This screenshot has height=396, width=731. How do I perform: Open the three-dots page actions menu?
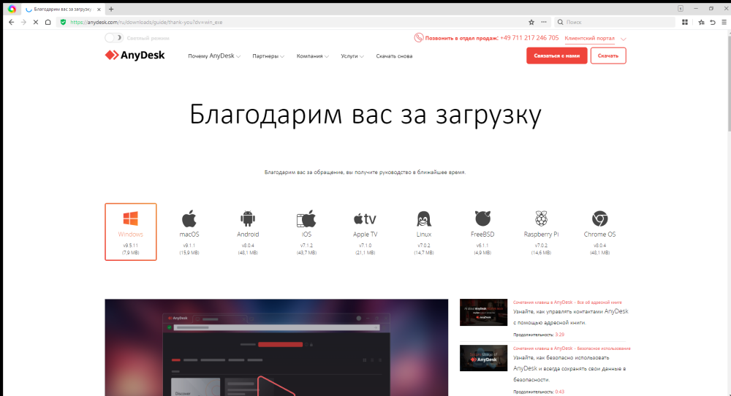[x=544, y=22]
